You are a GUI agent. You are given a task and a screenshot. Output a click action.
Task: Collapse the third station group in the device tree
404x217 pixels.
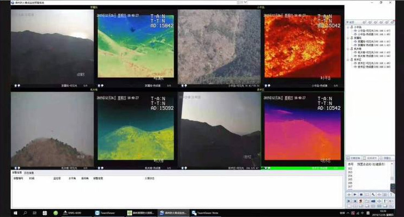pos(348,49)
